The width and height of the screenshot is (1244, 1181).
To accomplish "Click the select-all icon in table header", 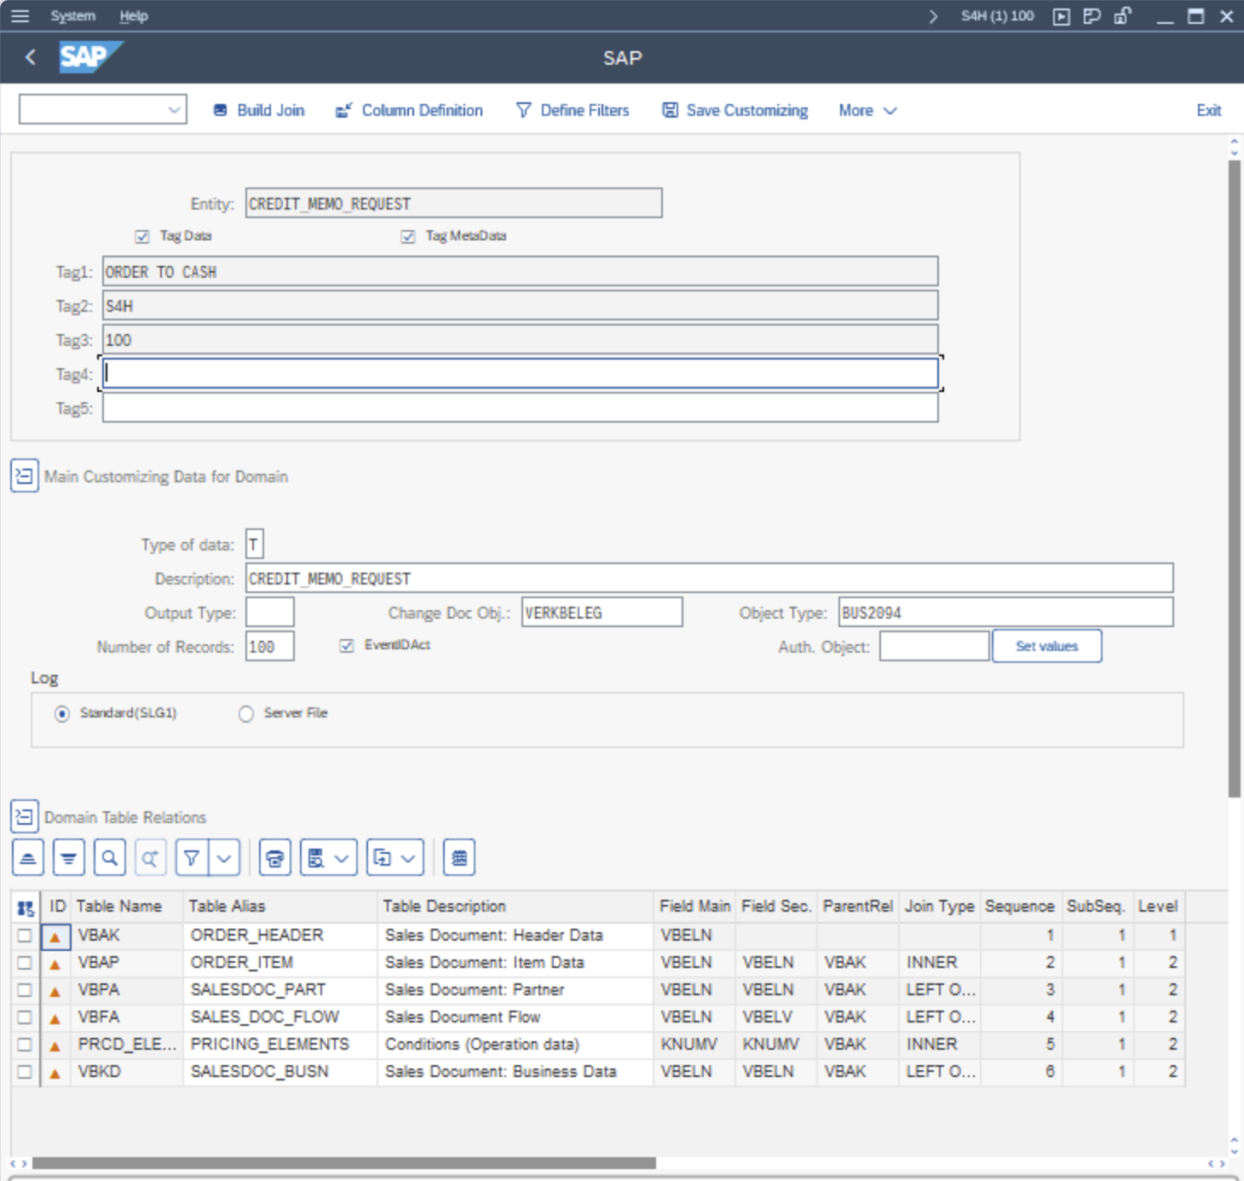I will click(26, 907).
